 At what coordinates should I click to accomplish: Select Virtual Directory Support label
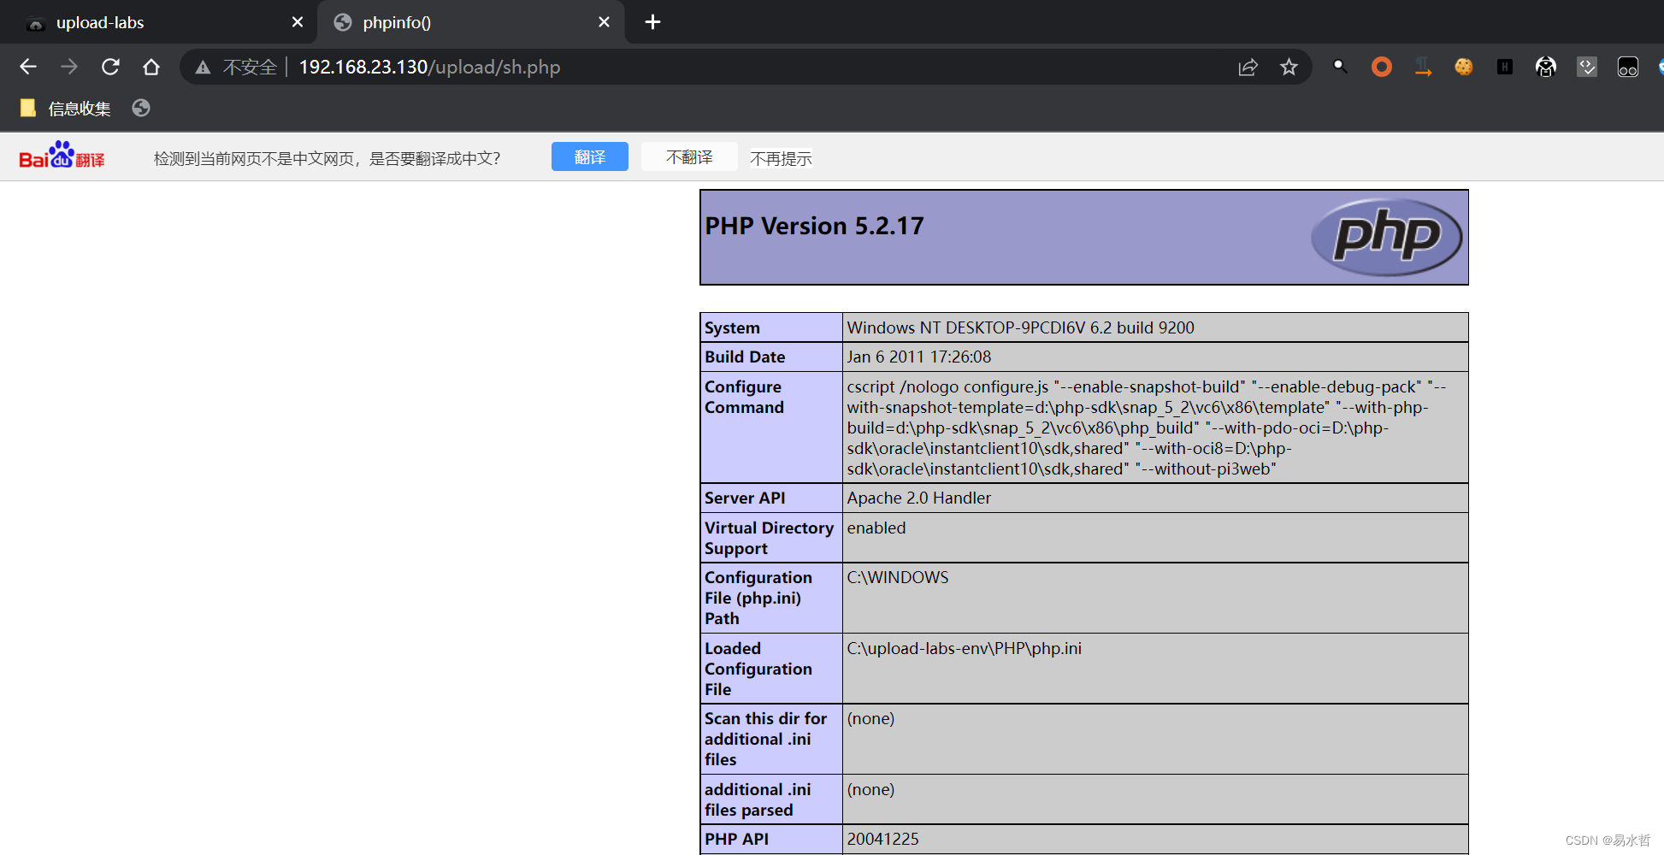tap(771, 538)
